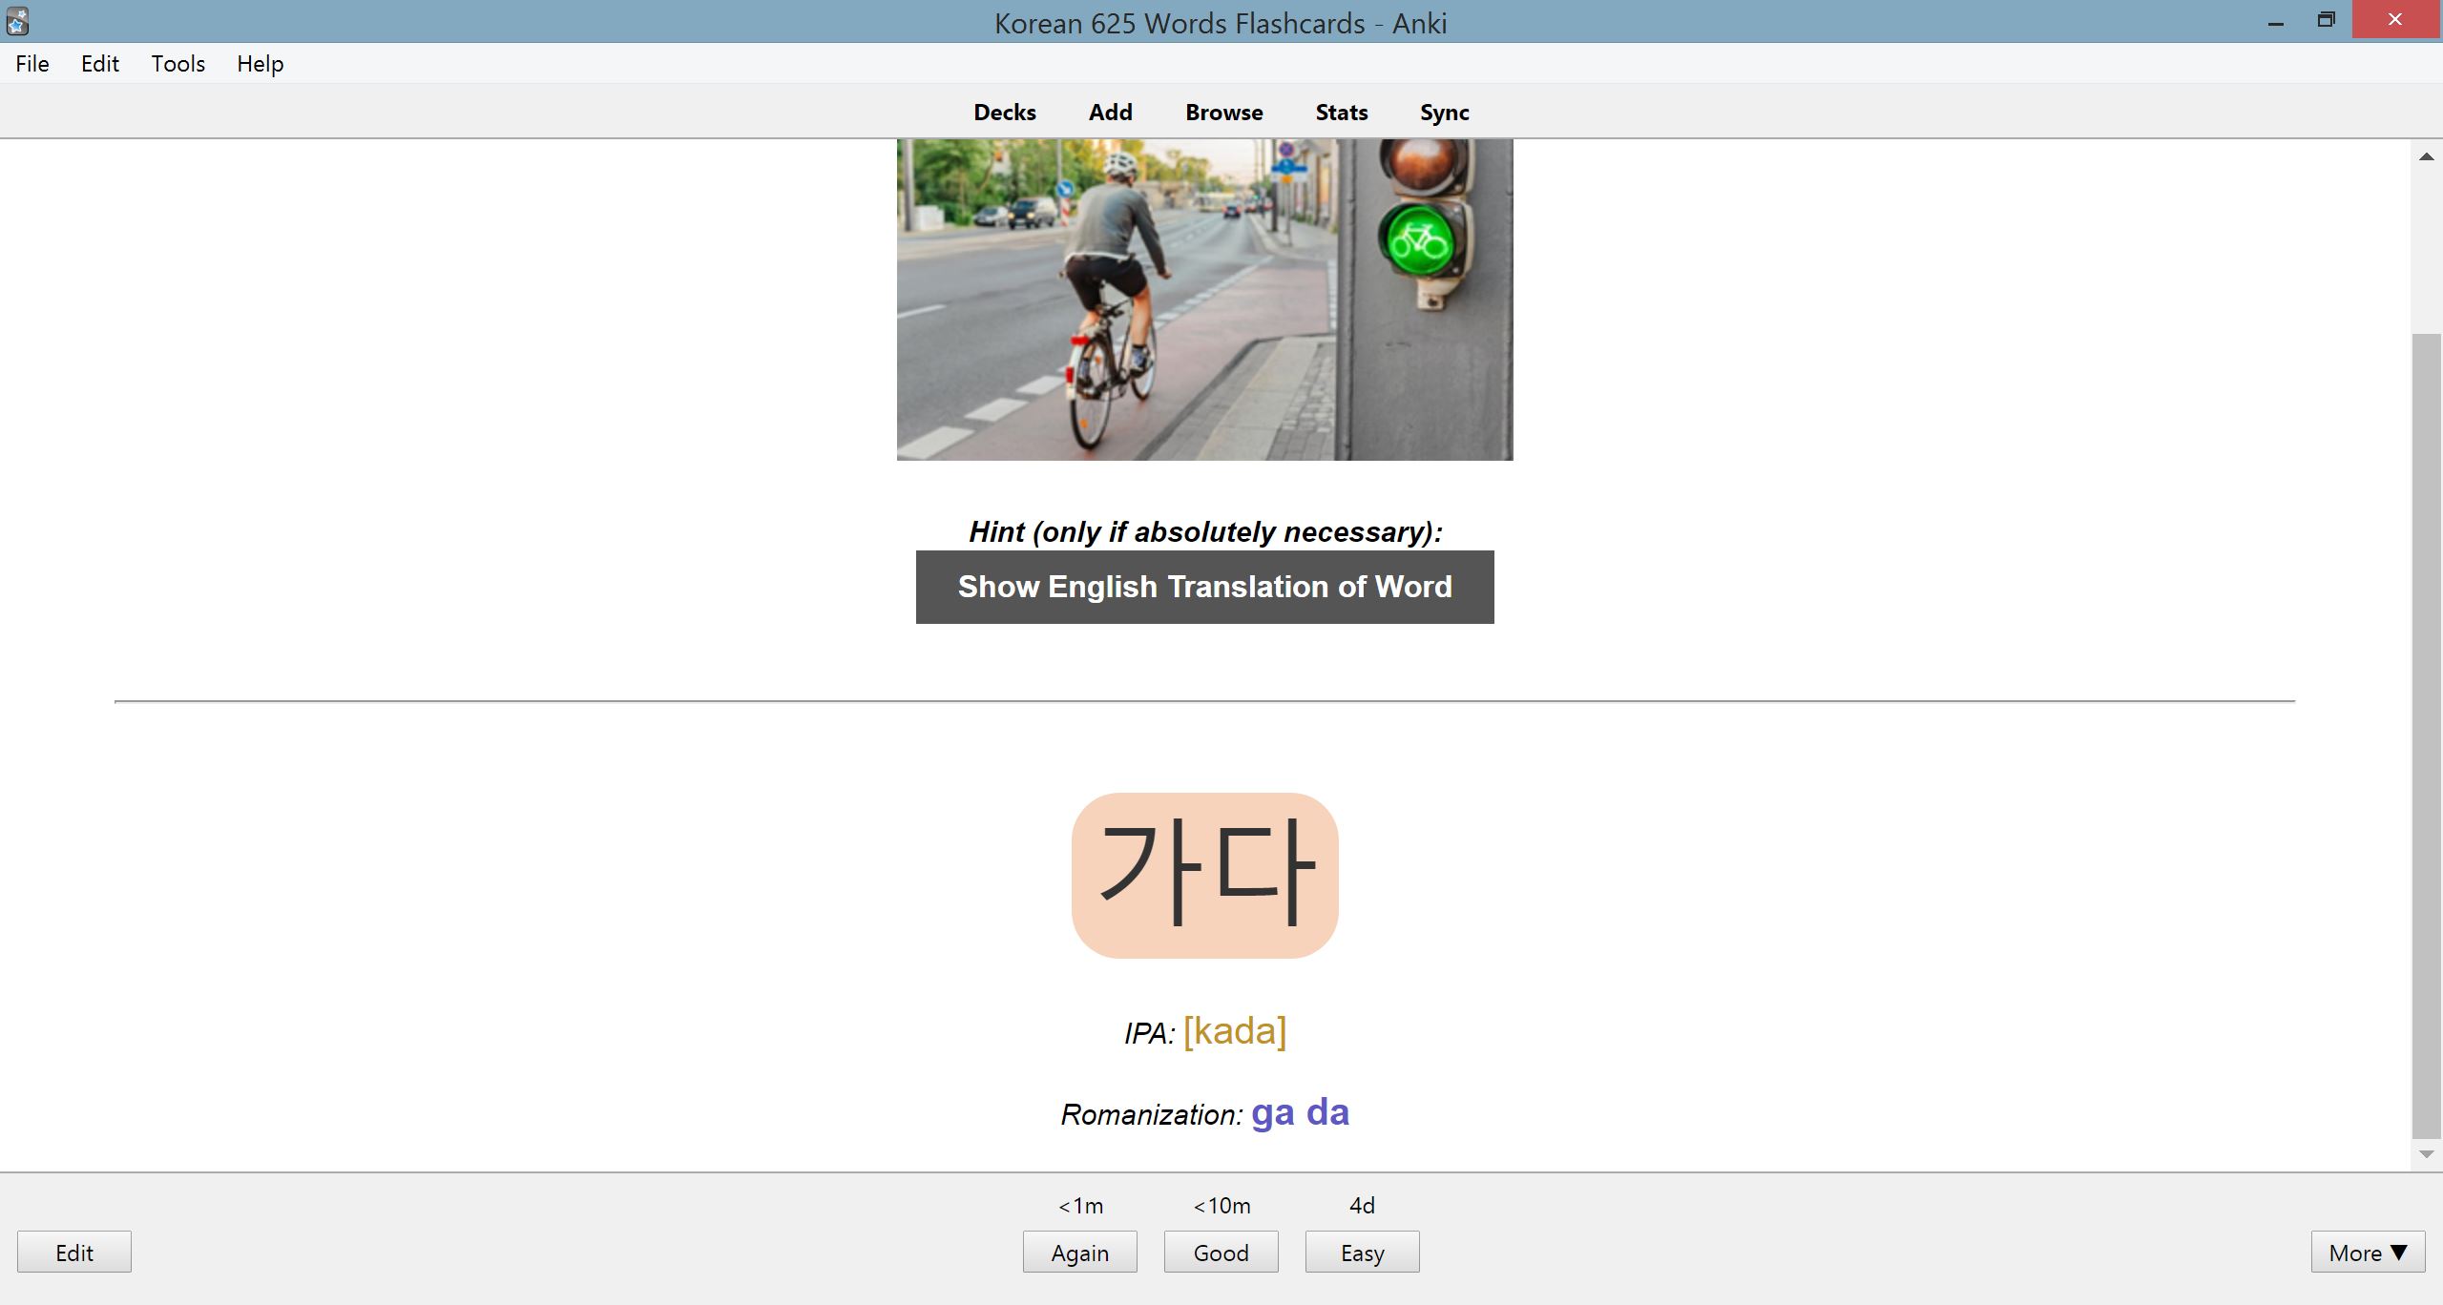The image size is (2443, 1305).
Task: Click the Anki app icon in title bar
Action: point(17,21)
